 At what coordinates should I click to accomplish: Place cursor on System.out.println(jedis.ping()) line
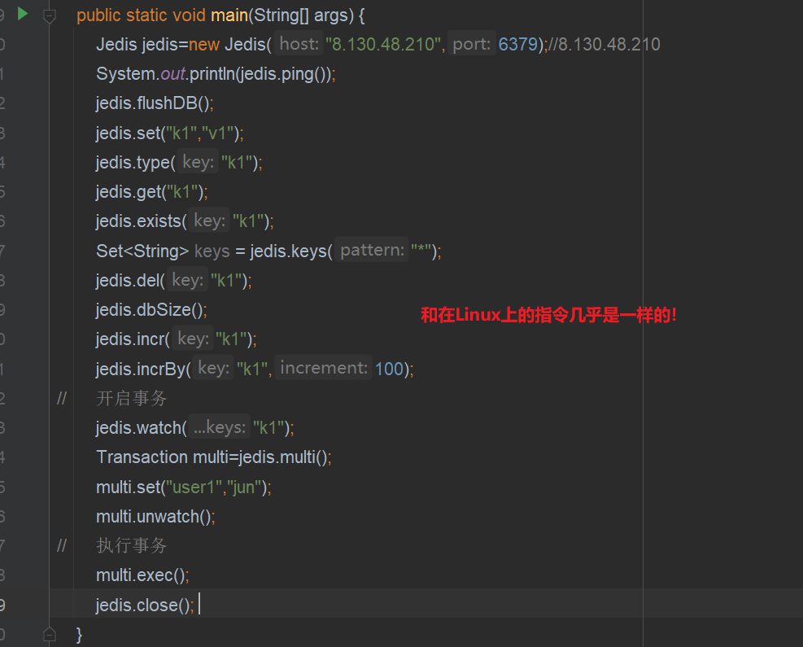(216, 74)
